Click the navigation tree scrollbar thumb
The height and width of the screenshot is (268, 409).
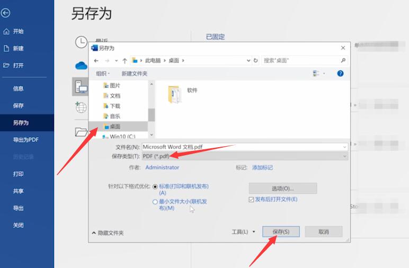coord(152,115)
